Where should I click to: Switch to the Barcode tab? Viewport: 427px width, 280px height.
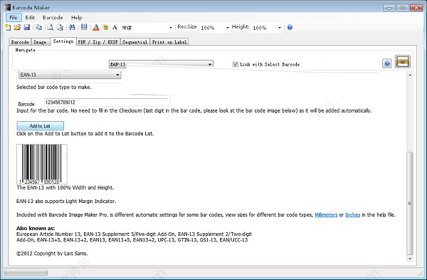point(20,42)
